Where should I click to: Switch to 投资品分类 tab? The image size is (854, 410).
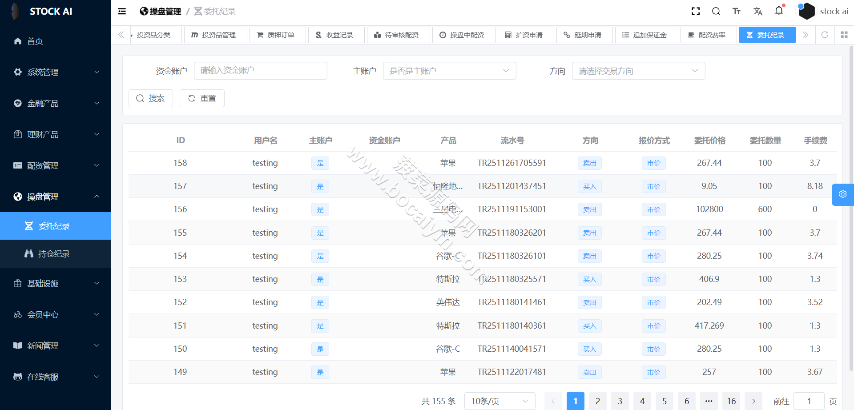click(x=156, y=35)
